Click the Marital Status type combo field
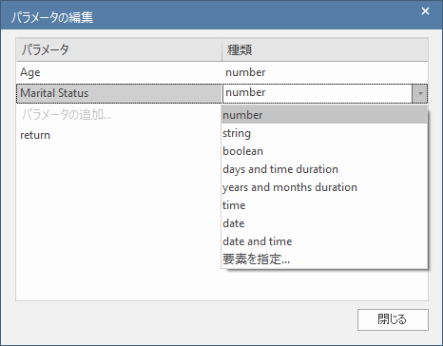 (x=318, y=93)
